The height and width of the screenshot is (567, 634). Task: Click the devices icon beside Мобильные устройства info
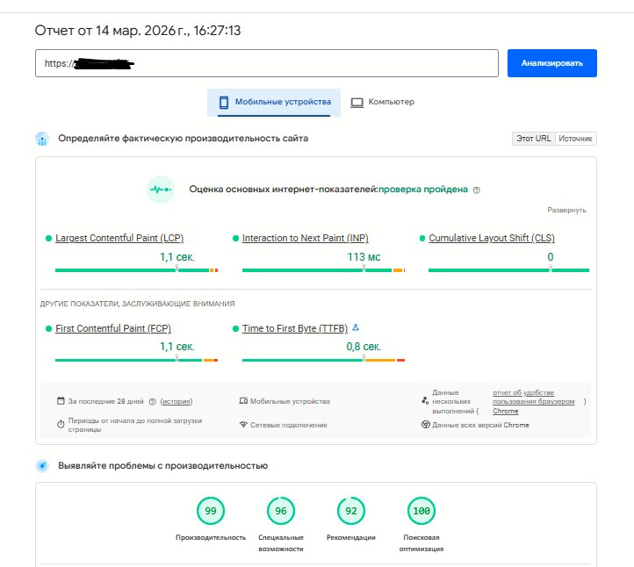(243, 401)
